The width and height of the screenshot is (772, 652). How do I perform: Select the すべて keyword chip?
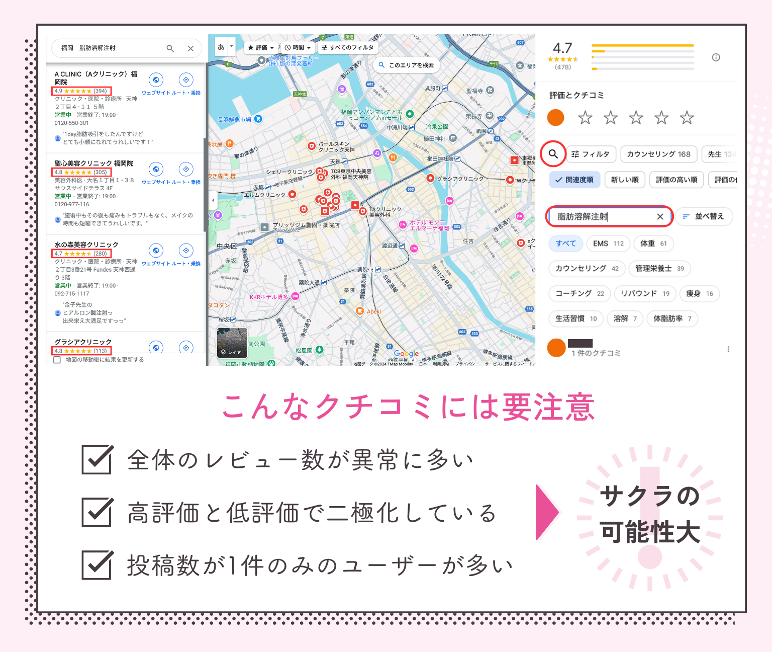[x=566, y=243]
